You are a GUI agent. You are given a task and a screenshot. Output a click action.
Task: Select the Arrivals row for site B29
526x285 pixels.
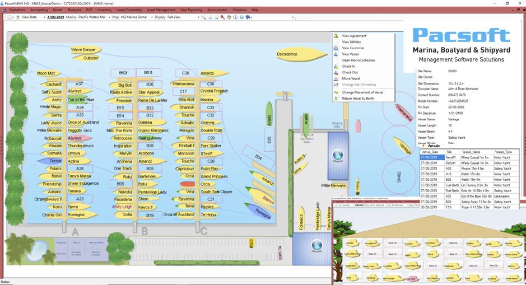point(469,202)
